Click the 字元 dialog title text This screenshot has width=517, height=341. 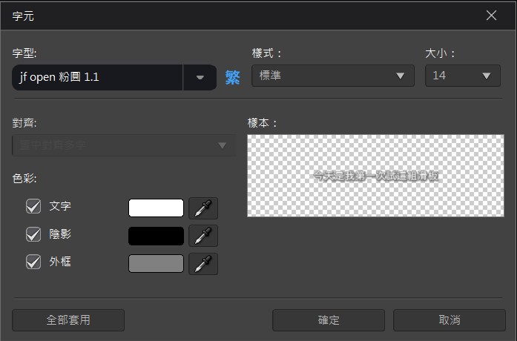pos(23,16)
